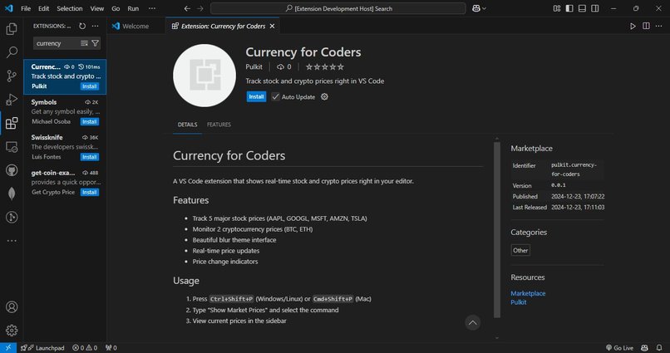Clear extensions search results

(x=84, y=43)
